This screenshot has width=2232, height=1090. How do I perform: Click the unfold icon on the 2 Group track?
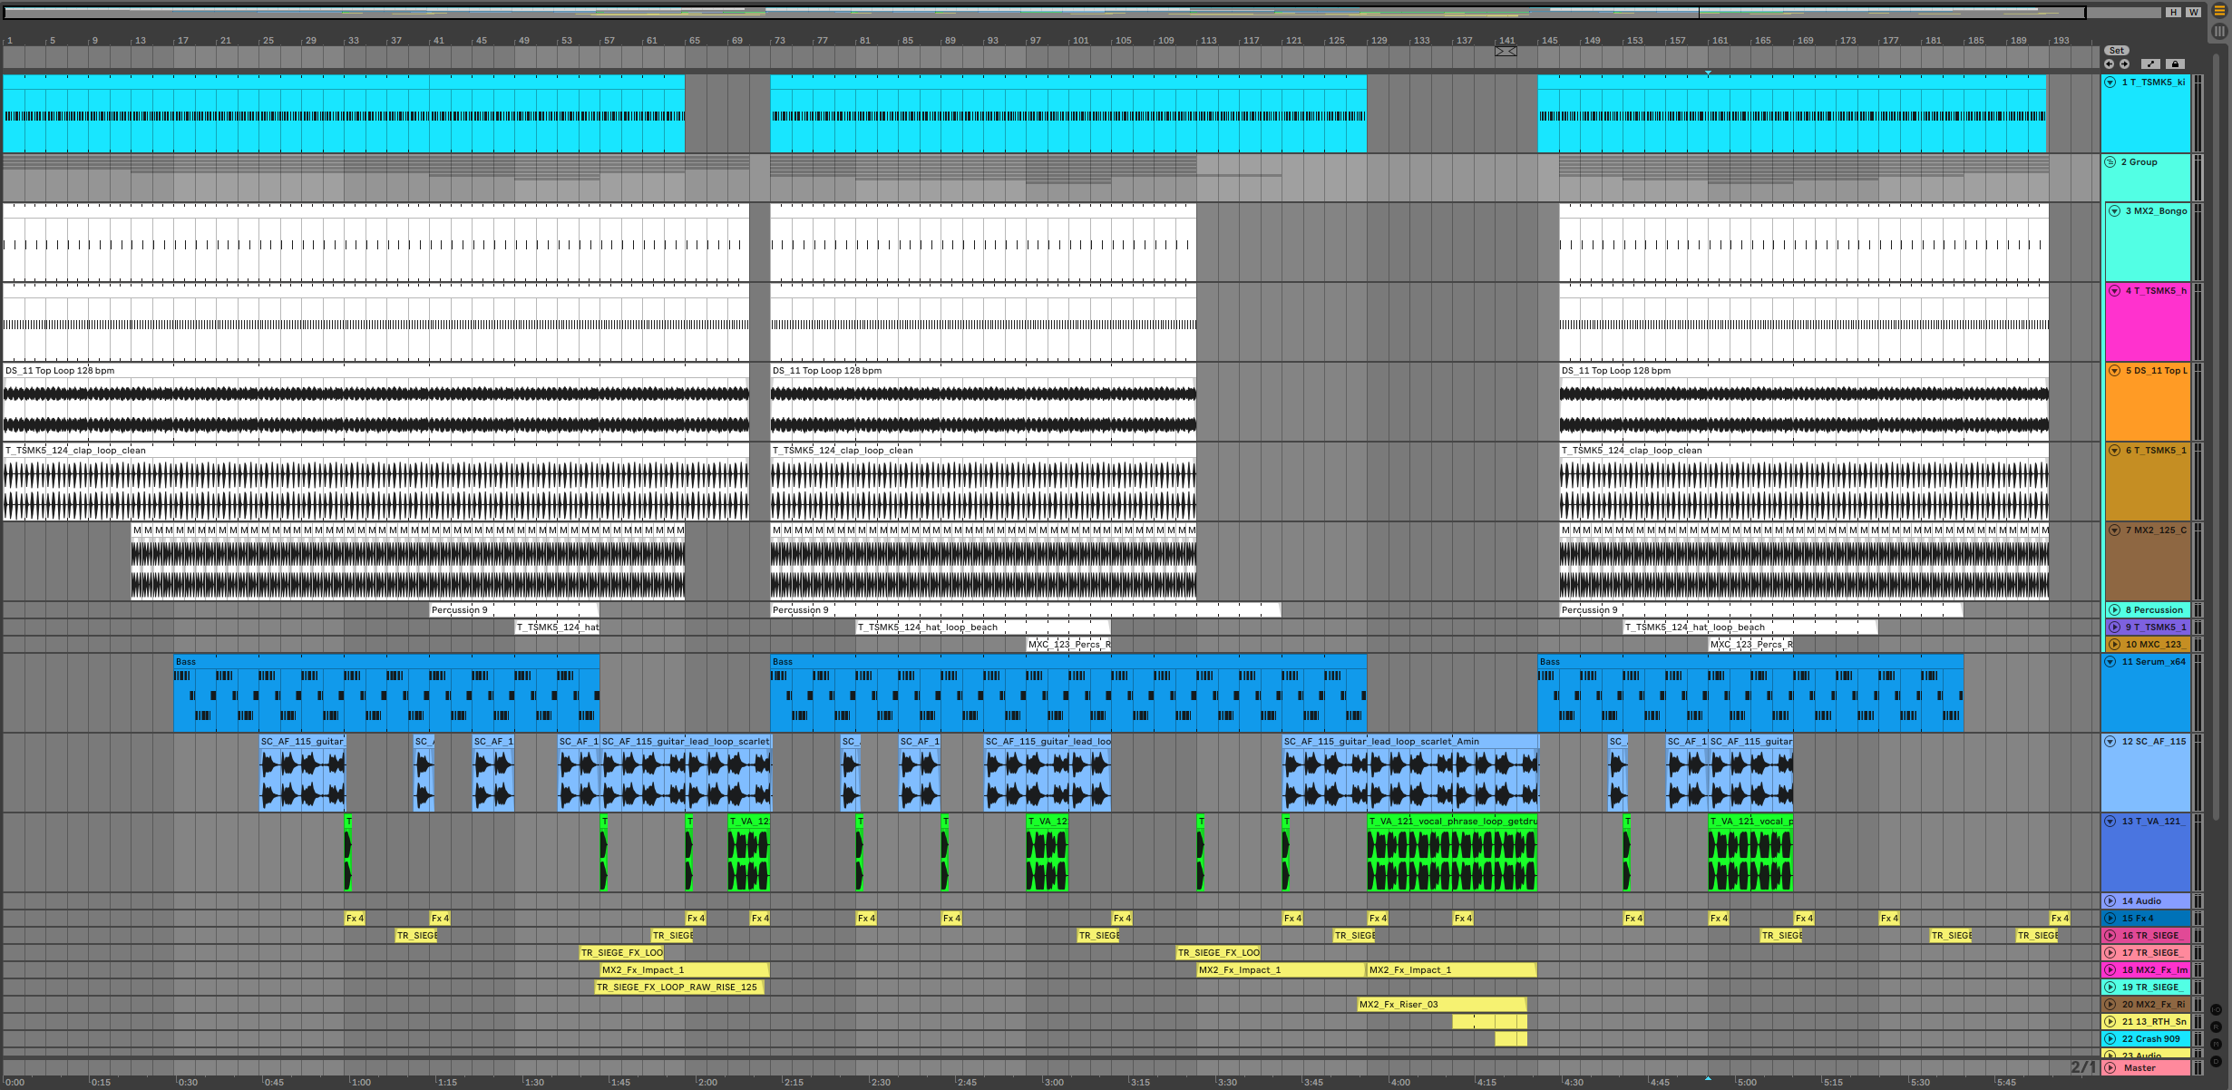click(x=2110, y=162)
